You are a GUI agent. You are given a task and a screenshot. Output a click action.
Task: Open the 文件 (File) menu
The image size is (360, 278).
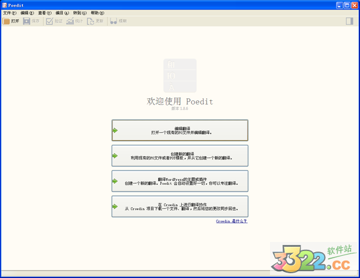tap(10, 13)
